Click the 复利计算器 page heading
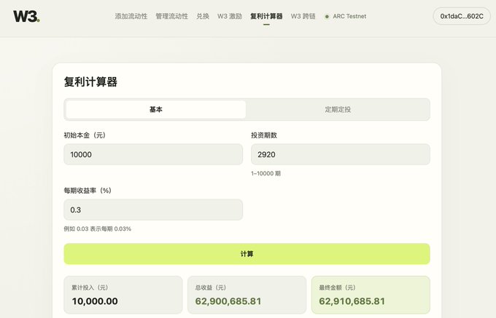 point(90,82)
